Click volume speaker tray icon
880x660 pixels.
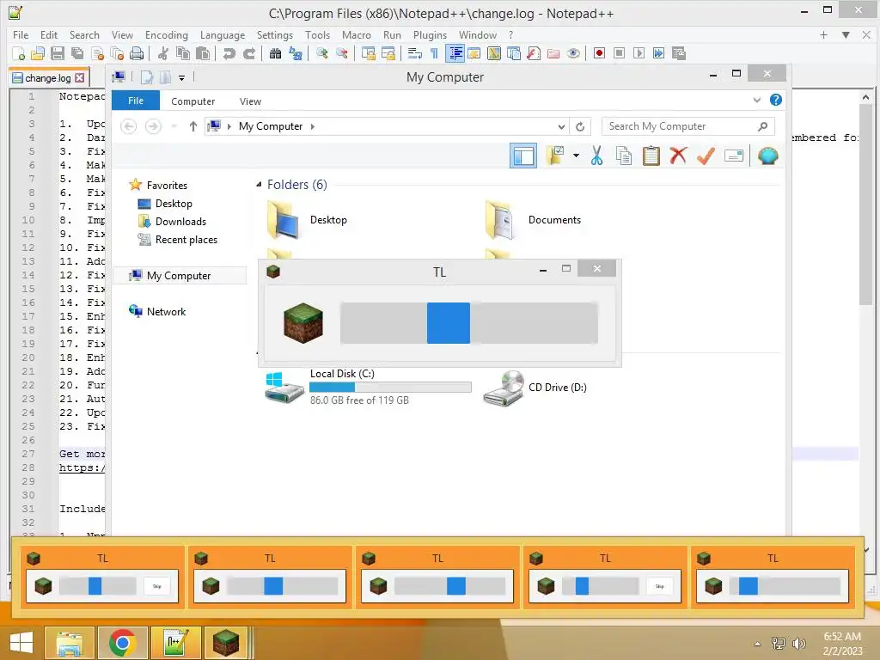[x=798, y=644]
